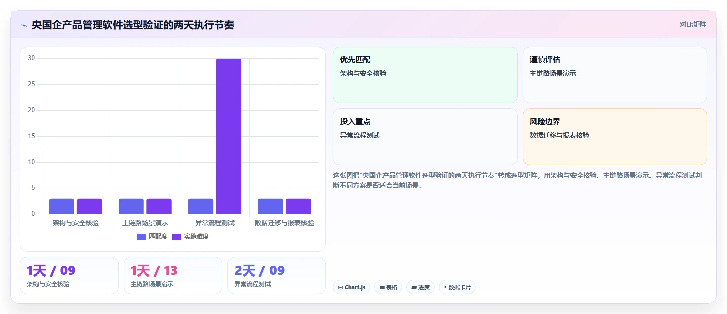Click the page title 央国企产品管理软件选型验证的两天执行节奏

[x=133, y=25]
